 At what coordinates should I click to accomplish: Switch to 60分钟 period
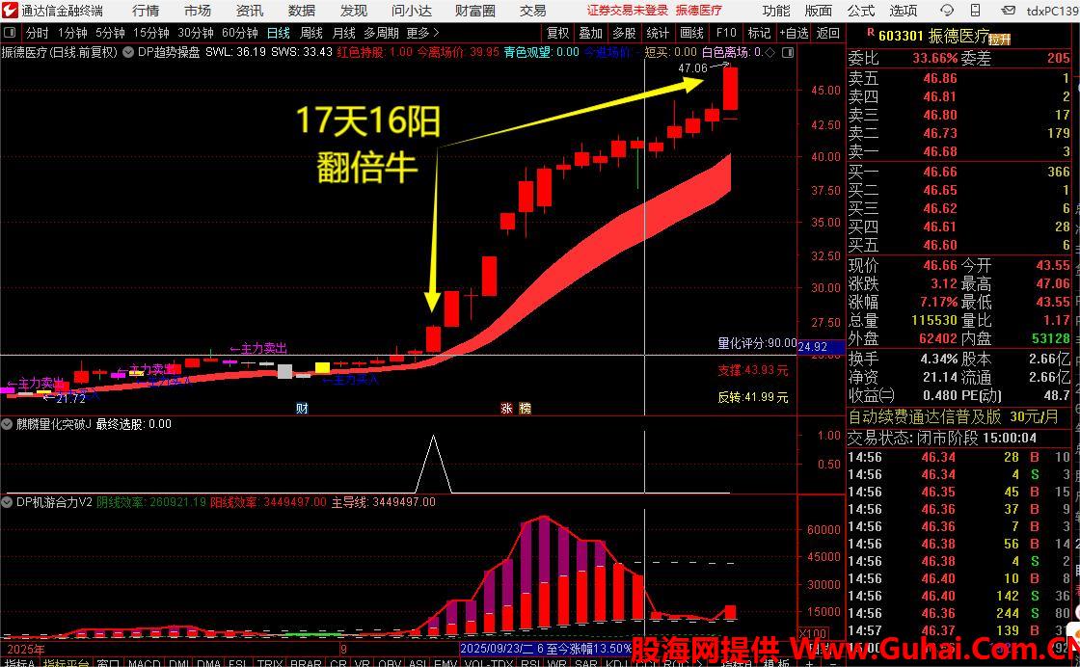pyautogui.click(x=240, y=33)
